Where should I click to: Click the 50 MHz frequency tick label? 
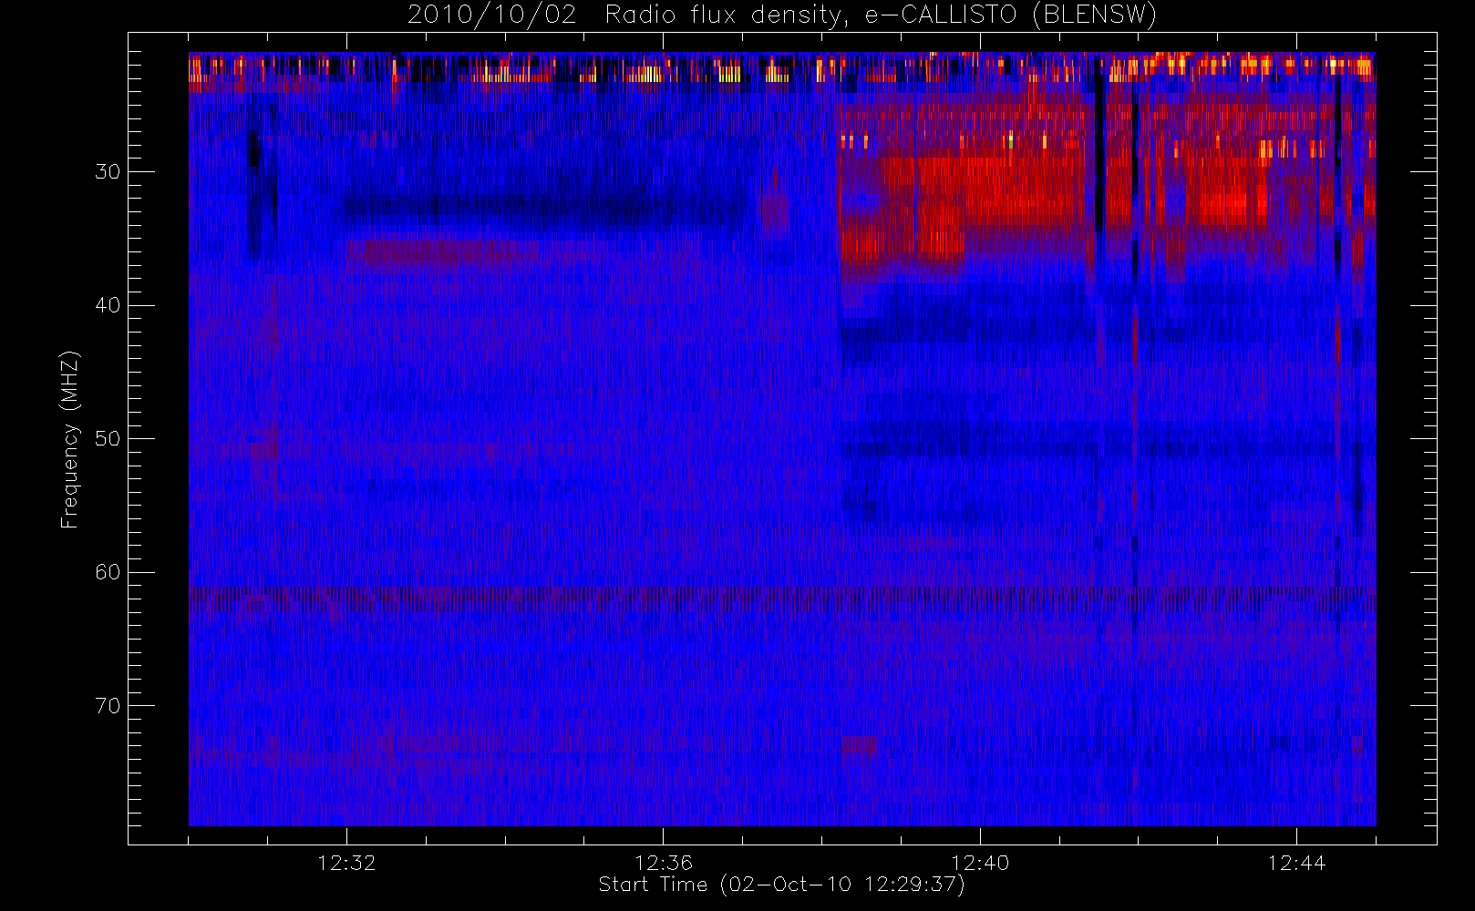tap(108, 439)
